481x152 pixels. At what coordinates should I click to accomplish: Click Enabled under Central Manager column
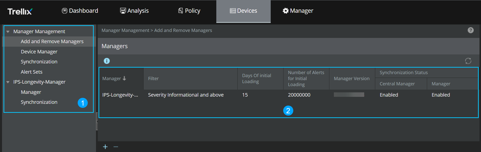[389, 95]
